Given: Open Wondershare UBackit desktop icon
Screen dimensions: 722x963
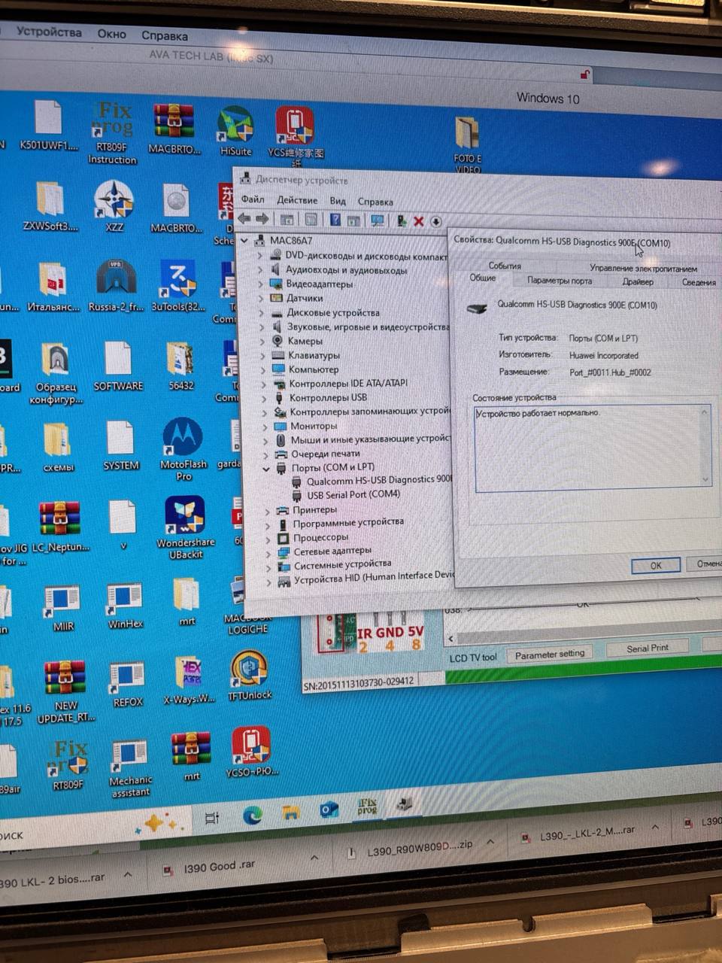Looking at the screenshot, I should click(x=185, y=527).
